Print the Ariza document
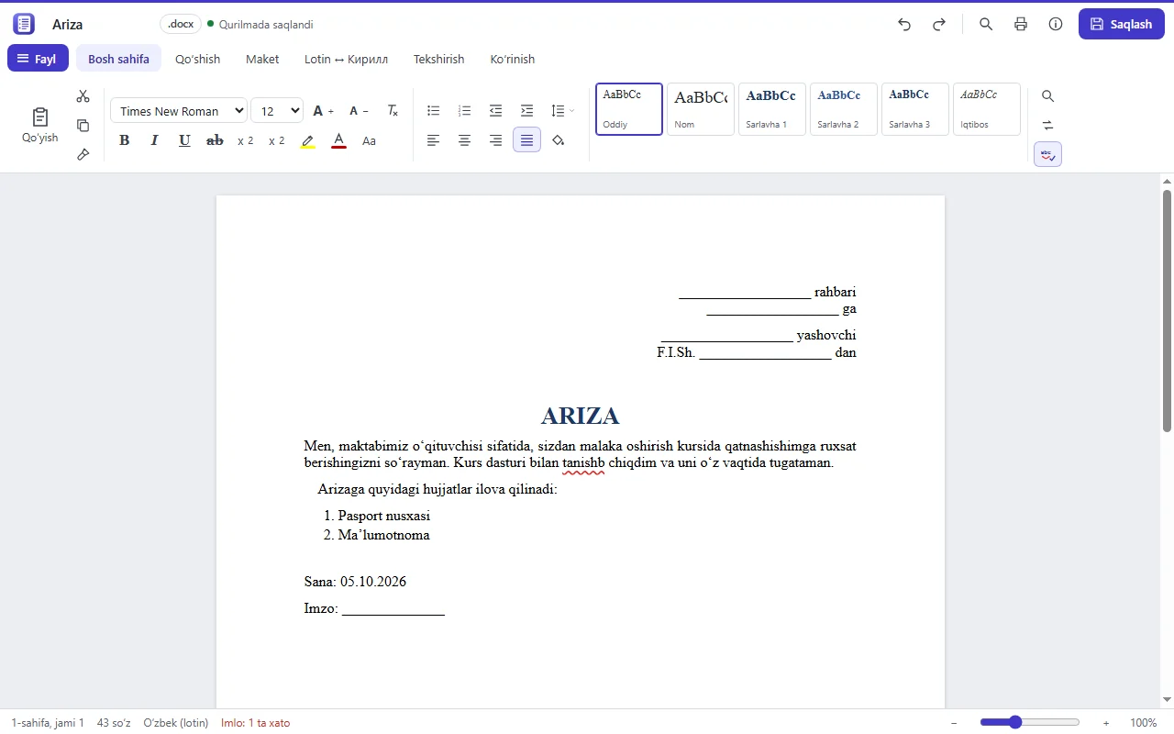 point(1021,25)
